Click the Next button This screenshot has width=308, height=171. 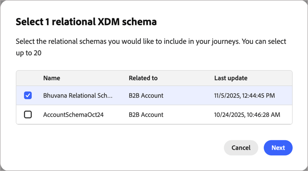[x=278, y=148]
